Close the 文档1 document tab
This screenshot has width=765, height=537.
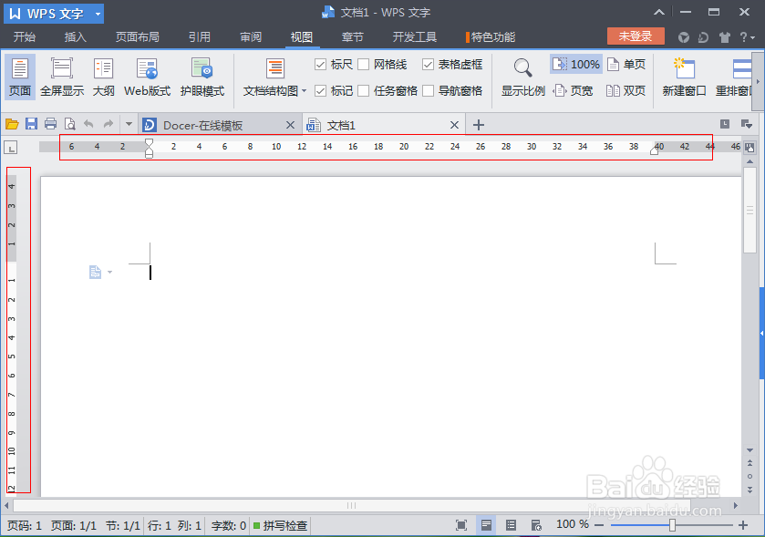454,125
